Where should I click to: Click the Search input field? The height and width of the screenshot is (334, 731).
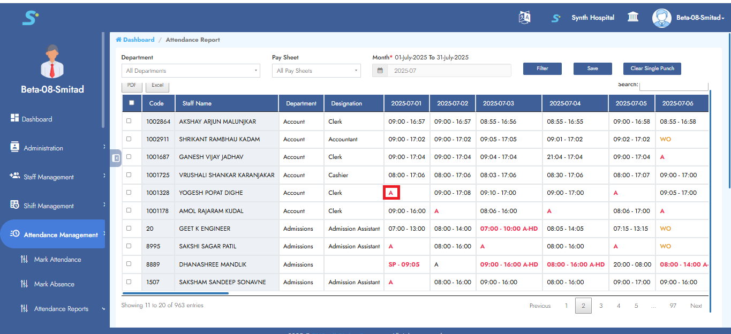click(673, 86)
